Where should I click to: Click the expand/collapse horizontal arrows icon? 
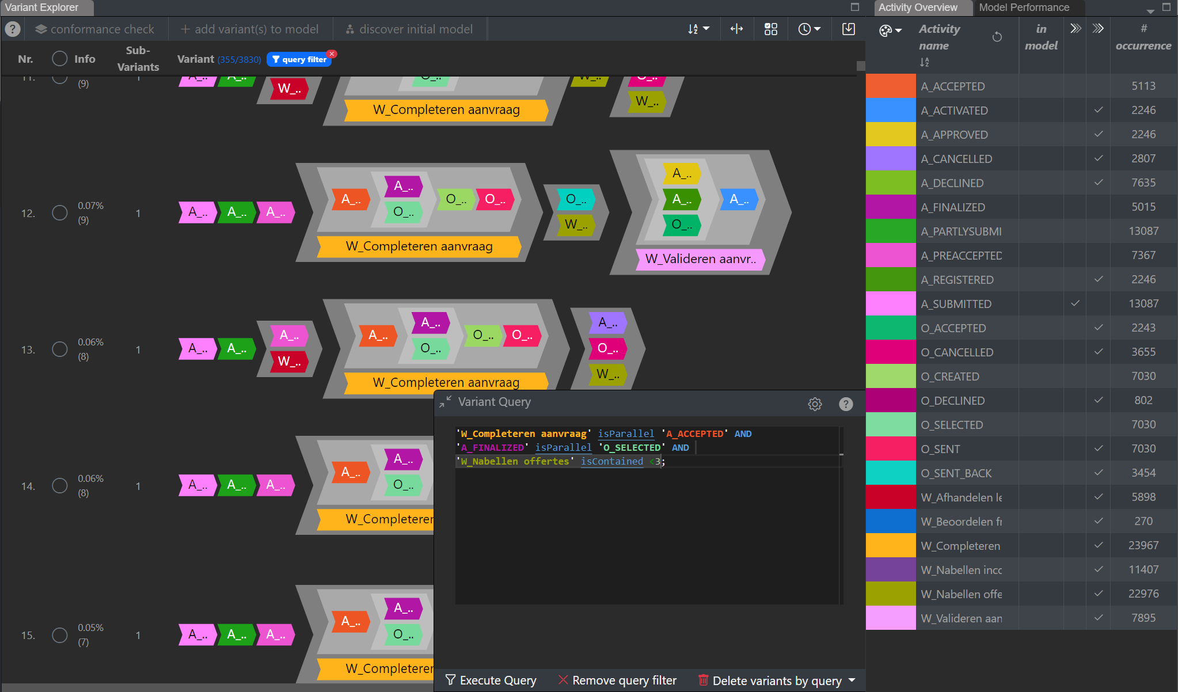(x=737, y=29)
